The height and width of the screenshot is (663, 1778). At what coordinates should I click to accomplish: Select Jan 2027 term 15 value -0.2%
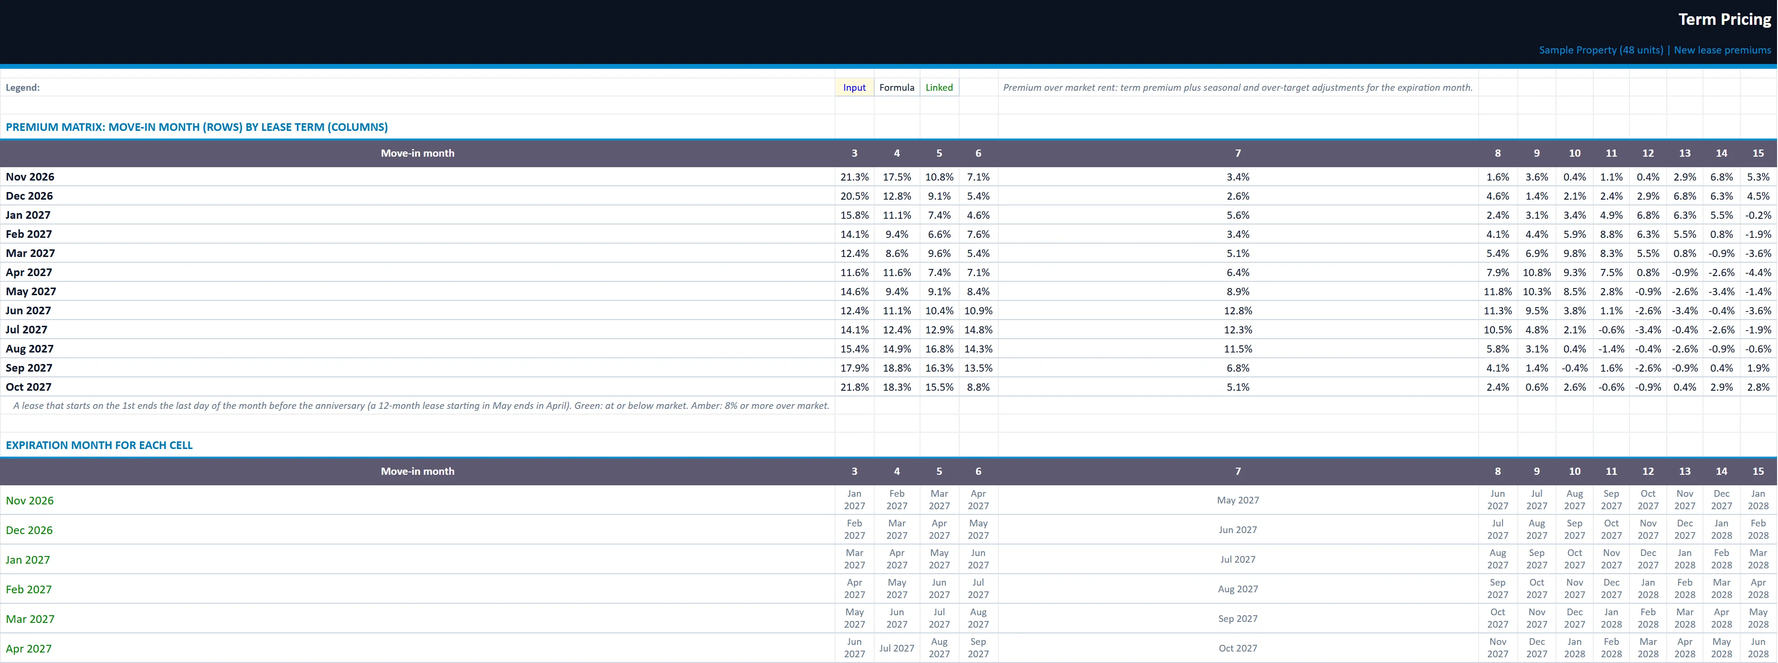point(1758,215)
